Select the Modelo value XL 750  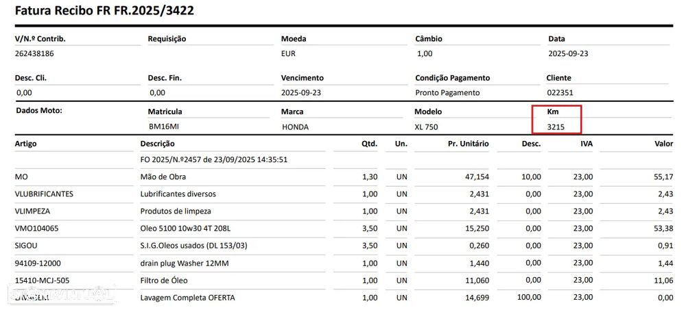coord(426,127)
